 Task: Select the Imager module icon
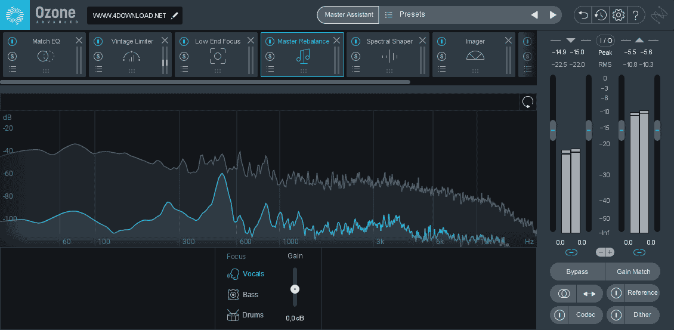475,55
